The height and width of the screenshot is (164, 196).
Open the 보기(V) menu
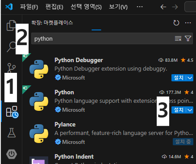click(x=118, y=7)
